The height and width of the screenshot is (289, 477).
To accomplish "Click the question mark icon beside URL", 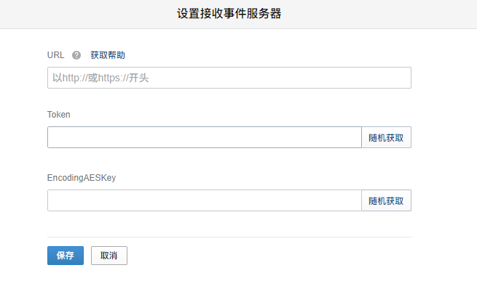I will (x=76, y=55).
